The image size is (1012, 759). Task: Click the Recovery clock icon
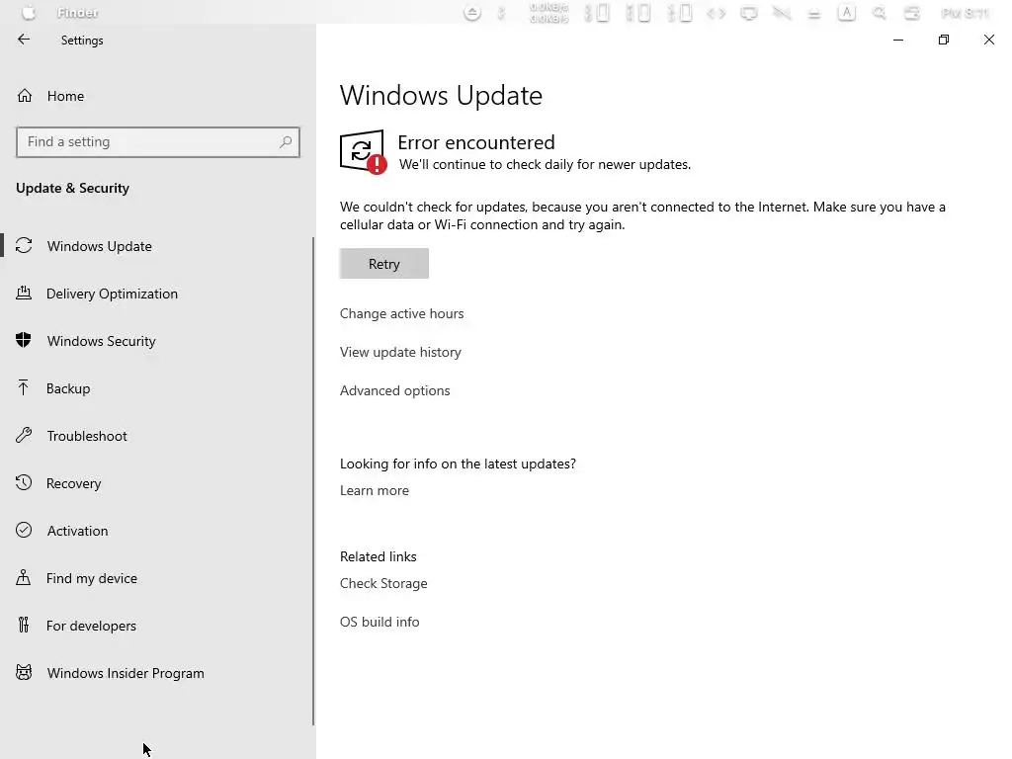(24, 482)
